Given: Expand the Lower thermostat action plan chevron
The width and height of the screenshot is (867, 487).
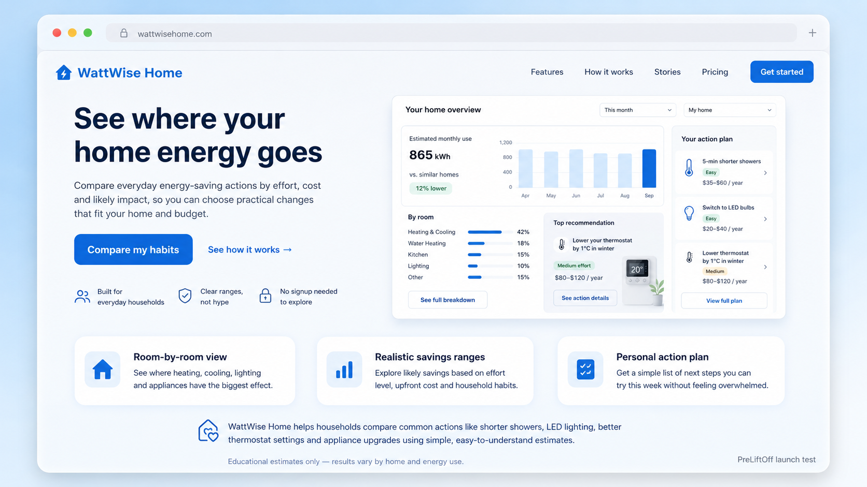Looking at the screenshot, I should click(765, 267).
